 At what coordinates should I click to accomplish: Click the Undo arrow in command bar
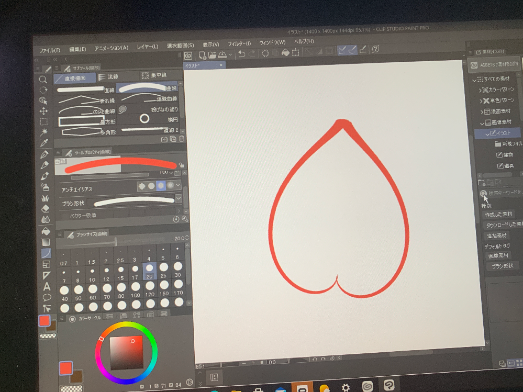point(241,53)
